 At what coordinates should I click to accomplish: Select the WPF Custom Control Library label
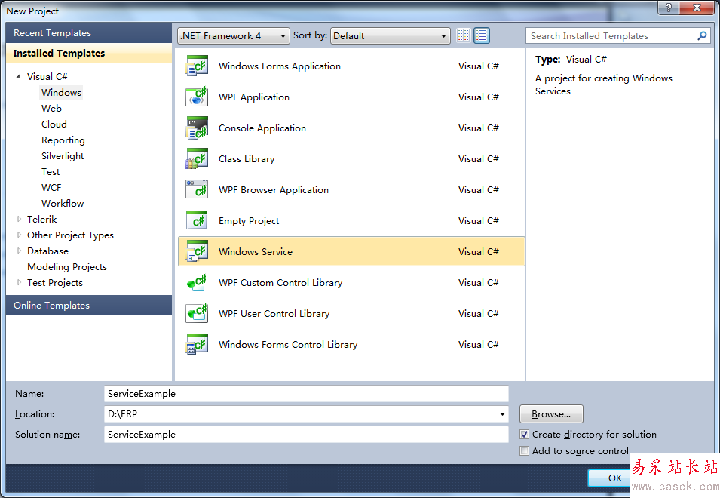point(280,282)
